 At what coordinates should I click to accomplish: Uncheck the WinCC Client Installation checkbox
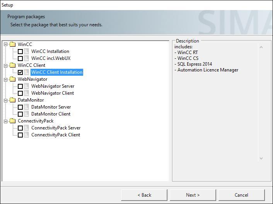(20, 72)
